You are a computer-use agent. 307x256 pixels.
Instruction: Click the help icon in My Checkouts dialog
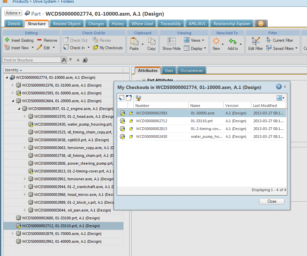(x=279, y=87)
